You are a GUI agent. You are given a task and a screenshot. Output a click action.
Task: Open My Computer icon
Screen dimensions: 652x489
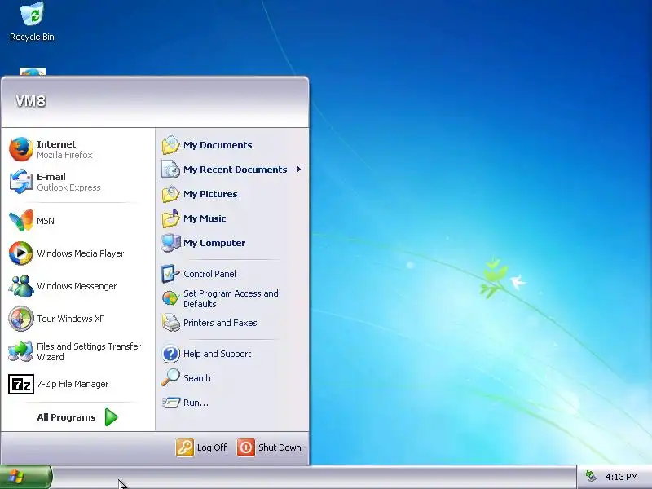tap(170, 243)
